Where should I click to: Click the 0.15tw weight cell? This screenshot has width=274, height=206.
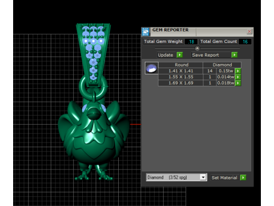pos(225,71)
